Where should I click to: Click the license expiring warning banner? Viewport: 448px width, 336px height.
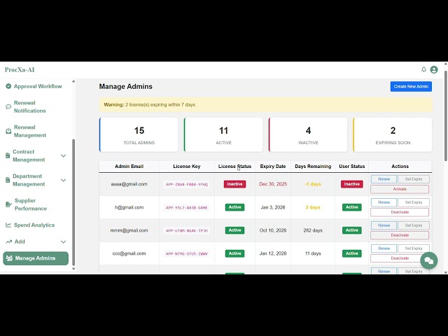265,104
